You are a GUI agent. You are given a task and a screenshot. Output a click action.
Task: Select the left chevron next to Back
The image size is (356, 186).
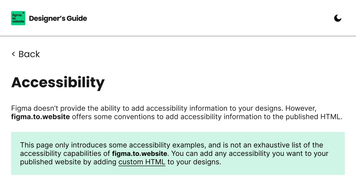pos(13,54)
